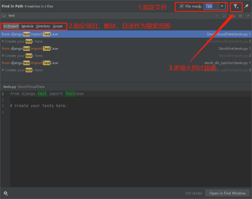
Task: Select the Scope tab
Action: (58, 26)
